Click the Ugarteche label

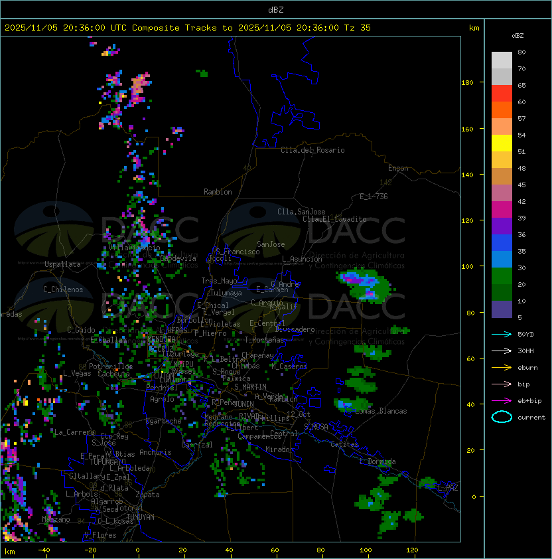pos(164,421)
